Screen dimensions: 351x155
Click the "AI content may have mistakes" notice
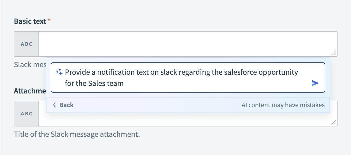283,105
